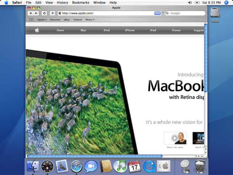Viewport: 233px width, 175px height.
Task: Open the iPhone section
Action: pos(130,30)
